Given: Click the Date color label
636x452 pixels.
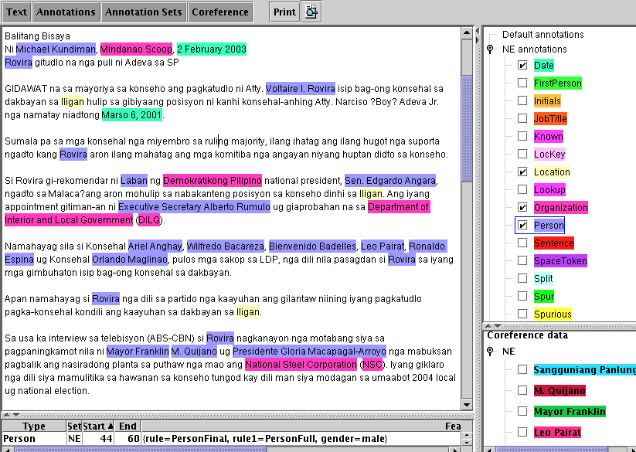Looking at the screenshot, I should (543, 65).
